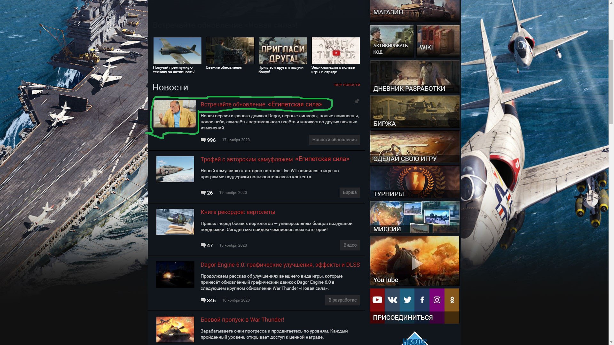Click the 996 comment count
614x345 pixels.
tap(211, 140)
